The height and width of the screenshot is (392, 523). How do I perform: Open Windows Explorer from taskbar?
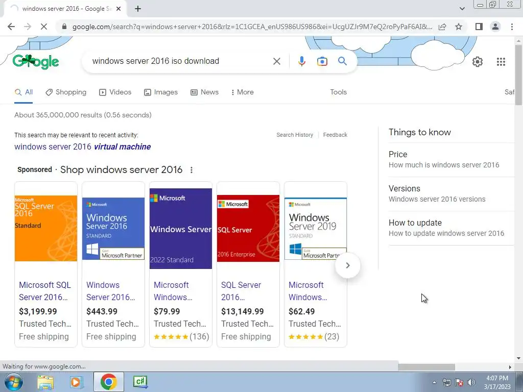pos(45,382)
